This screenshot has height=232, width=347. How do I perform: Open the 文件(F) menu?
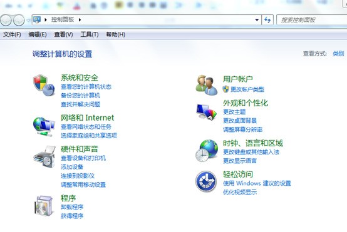click(12, 34)
